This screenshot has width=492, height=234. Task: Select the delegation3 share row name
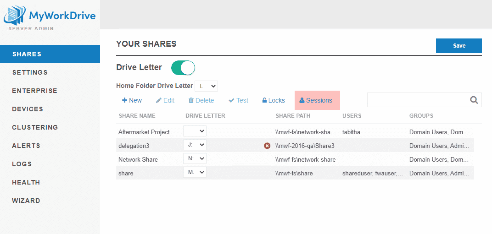point(134,146)
